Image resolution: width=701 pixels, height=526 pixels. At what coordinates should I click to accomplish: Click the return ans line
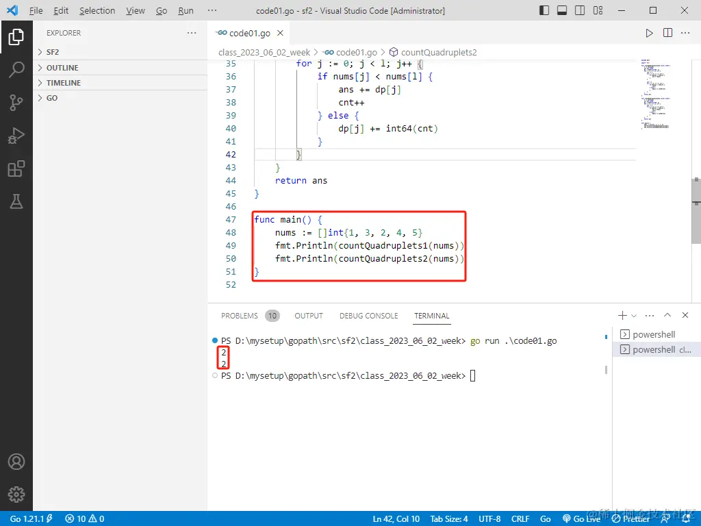point(301,181)
